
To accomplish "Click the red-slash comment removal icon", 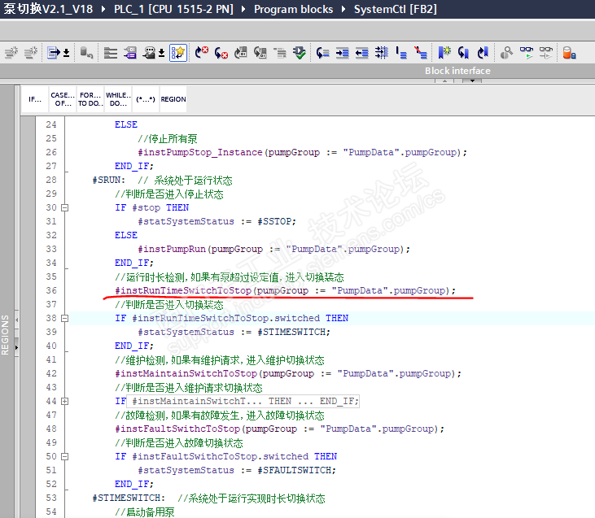I will pyautogui.click(x=420, y=53).
